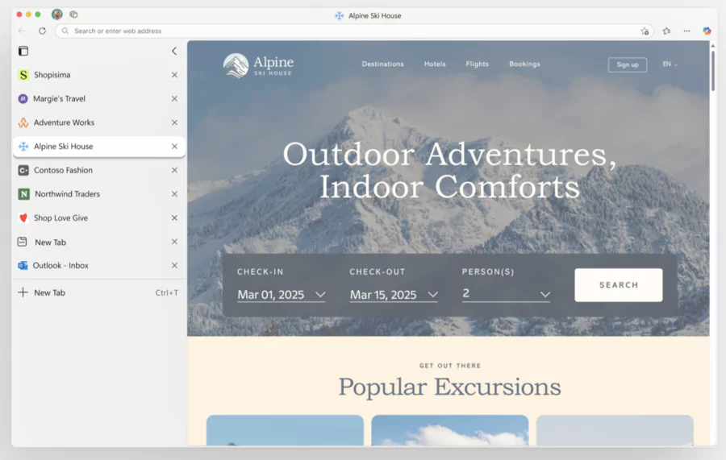Image resolution: width=726 pixels, height=460 pixels.
Task: Close the Contoso Fashion tab
Action: pos(174,170)
